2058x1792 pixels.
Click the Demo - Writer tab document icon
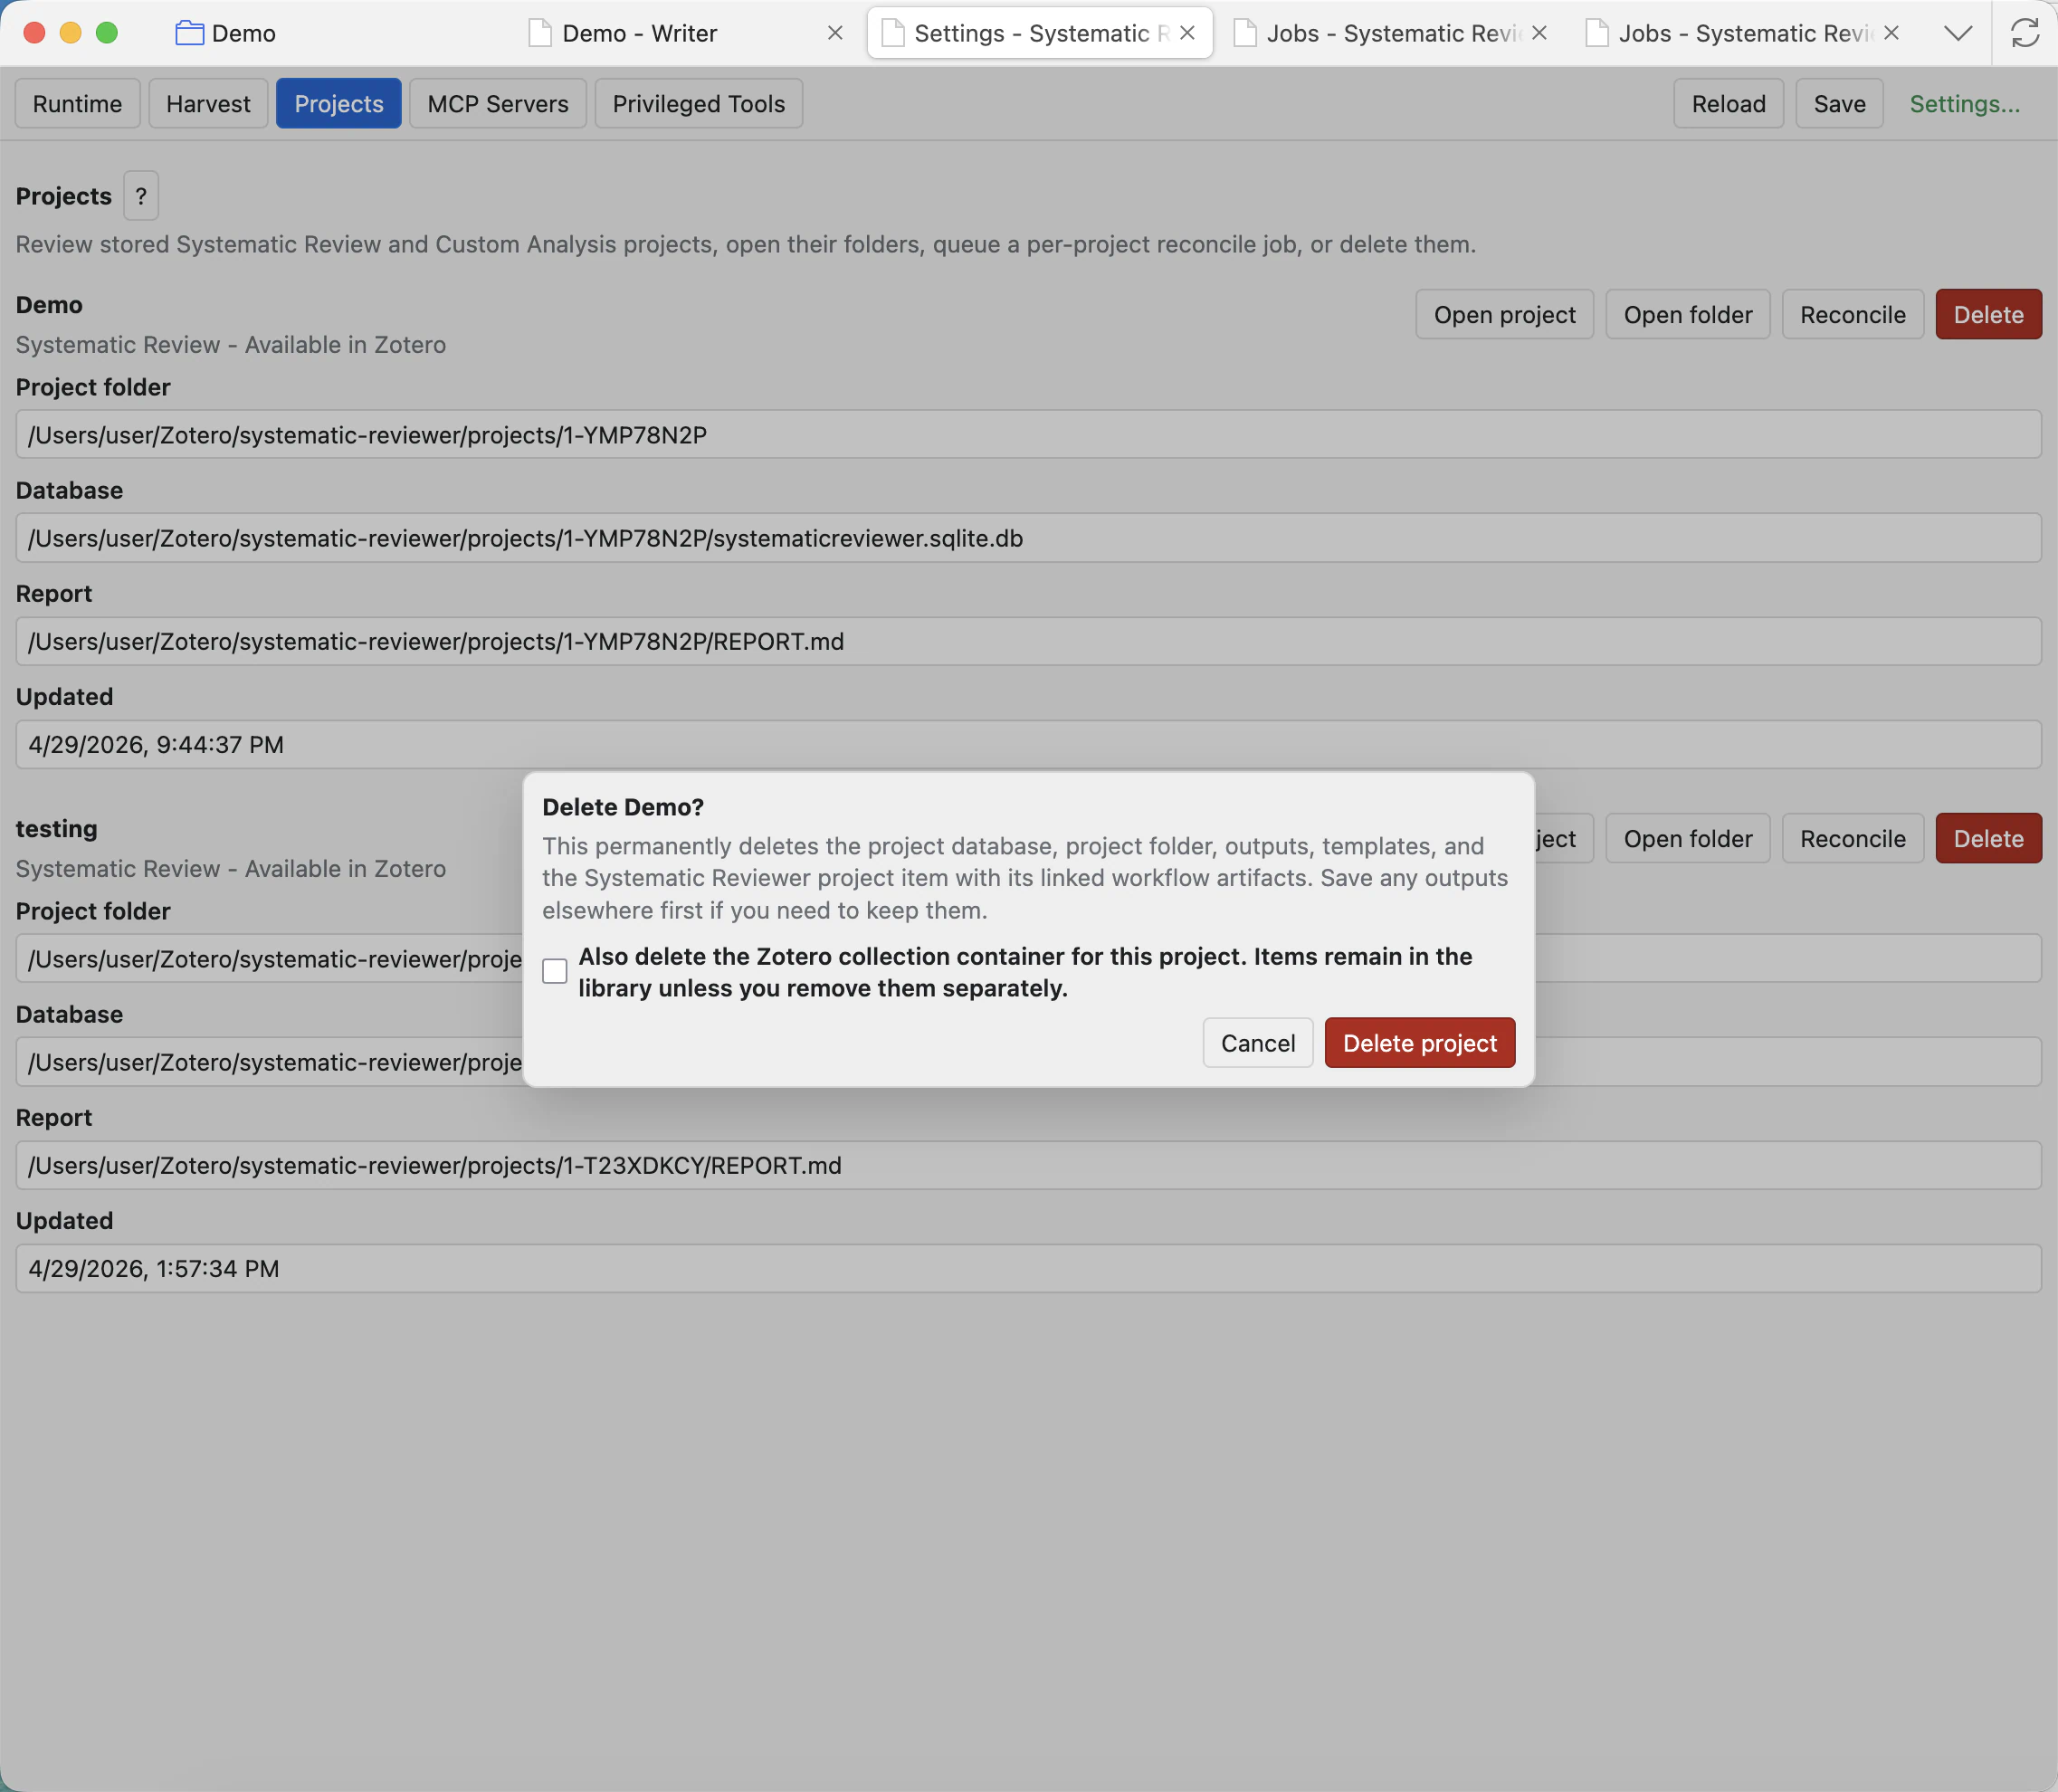tap(540, 33)
